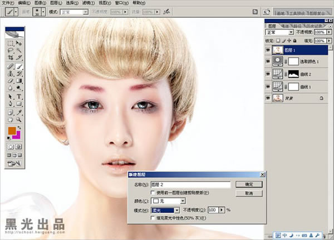334x240 pixels.
Task: Open the 图像 menu
Action: [40, 3]
